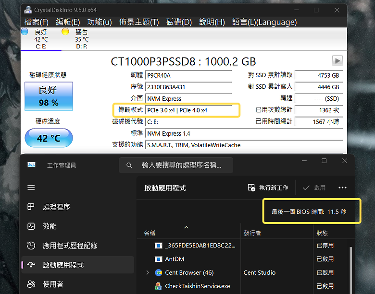
Task: Click the next-disk arrow button
Action: pos(337,60)
